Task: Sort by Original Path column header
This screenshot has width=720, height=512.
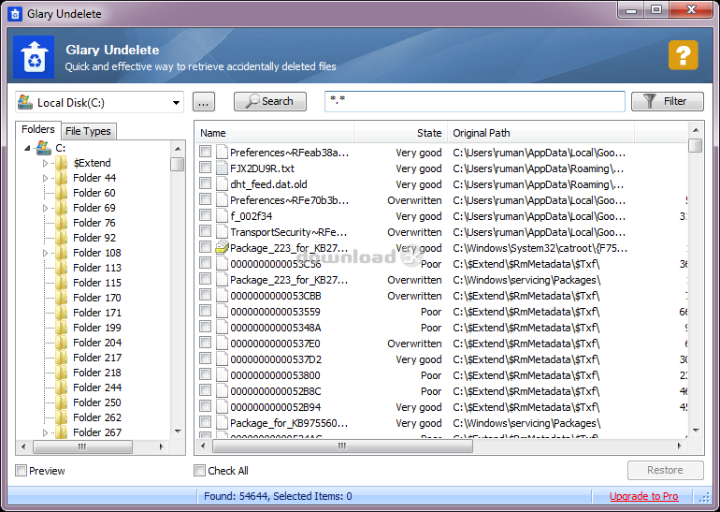Action: click(540, 133)
